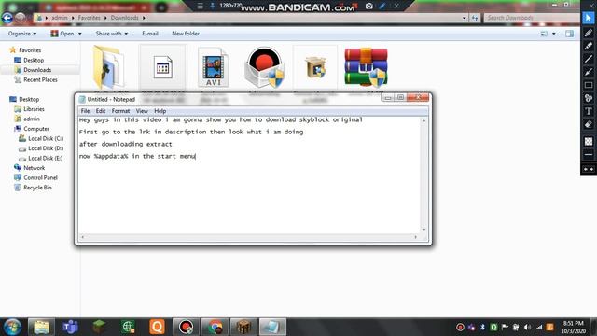Select the Bandicam rectangle shape tool
Screen dimensions: 597x336
pyautogui.click(x=589, y=85)
